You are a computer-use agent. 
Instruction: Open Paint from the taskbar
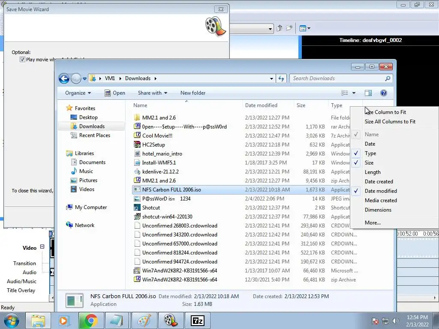coord(144,320)
